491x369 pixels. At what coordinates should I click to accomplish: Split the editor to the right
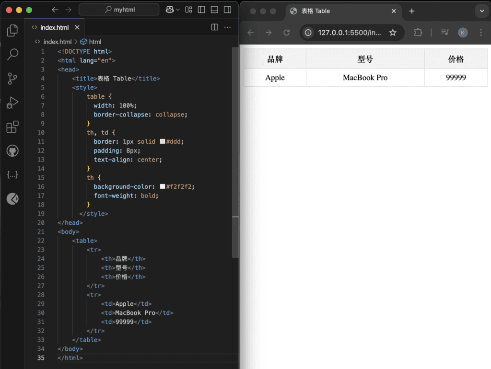pos(214,27)
